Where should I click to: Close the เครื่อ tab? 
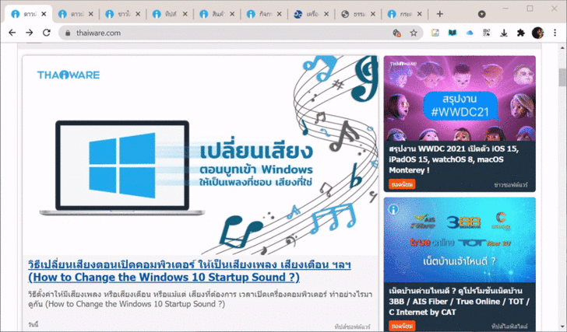pos(326,14)
